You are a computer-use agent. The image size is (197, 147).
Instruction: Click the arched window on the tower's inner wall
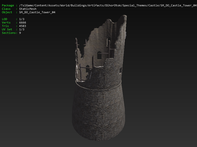(99, 55)
